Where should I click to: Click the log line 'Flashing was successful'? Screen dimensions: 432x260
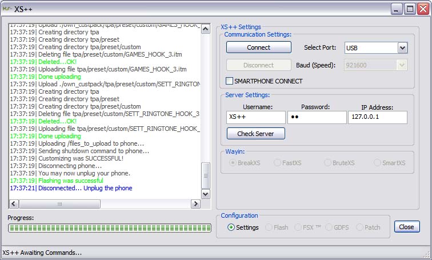[57, 181]
